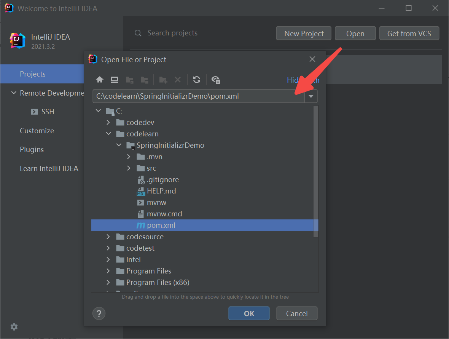Image resolution: width=449 pixels, height=339 pixels.
Task: Click the New Project button
Action: (x=304, y=34)
